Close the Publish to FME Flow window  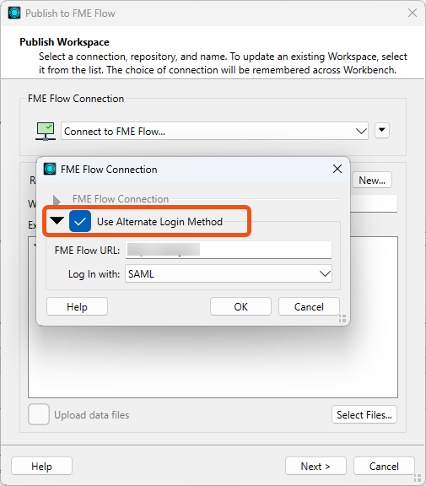coord(413,13)
